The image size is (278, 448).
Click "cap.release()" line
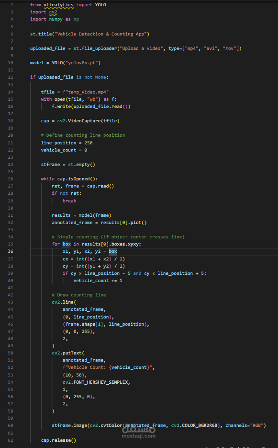[58, 440]
